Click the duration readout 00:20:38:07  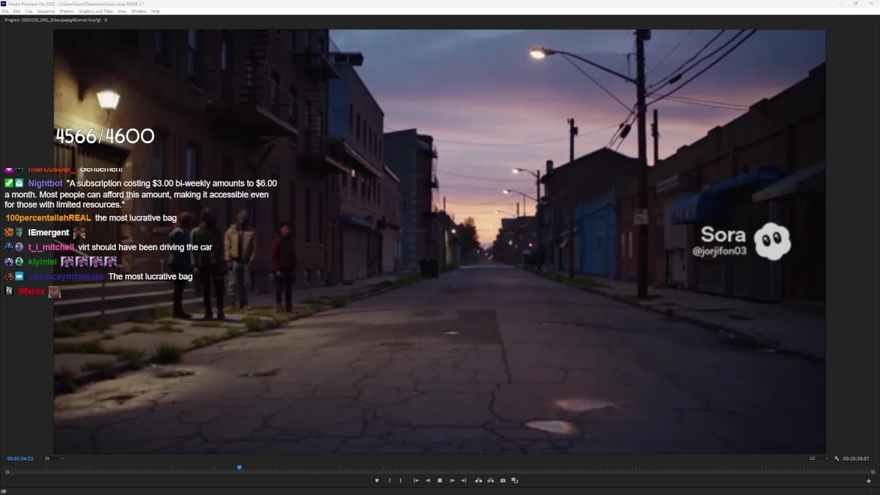tap(856, 459)
